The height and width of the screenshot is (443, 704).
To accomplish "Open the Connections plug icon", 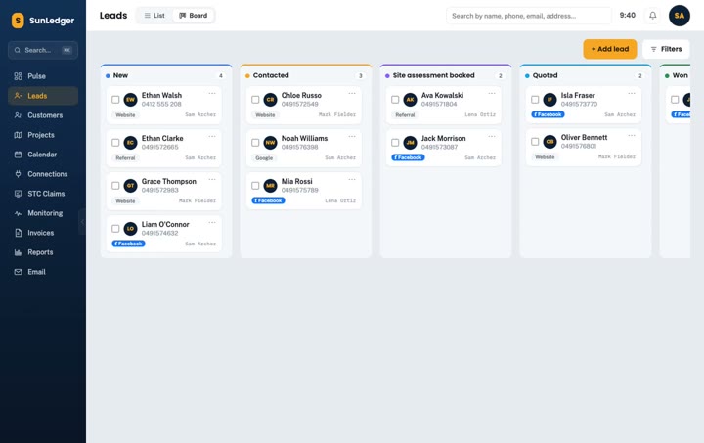I will pyautogui.click(x=18, y=174).
